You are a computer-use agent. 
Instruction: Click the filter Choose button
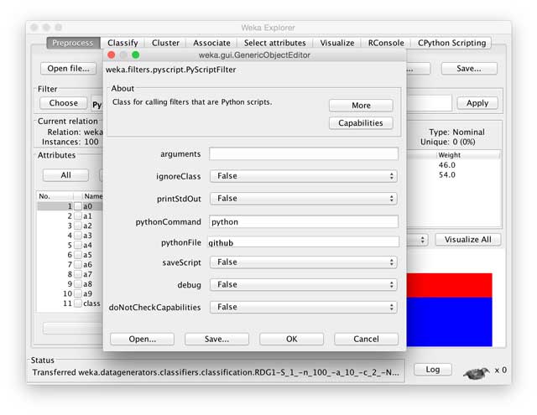point(64,103)
